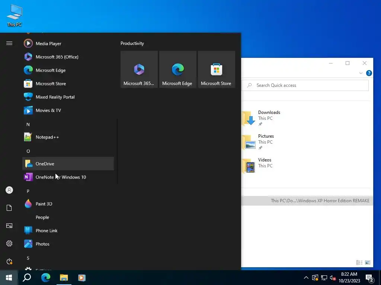Open the Downloads folder in File Explorer
381x285 pixels.
pyautogui.click(x=261, y=118)
